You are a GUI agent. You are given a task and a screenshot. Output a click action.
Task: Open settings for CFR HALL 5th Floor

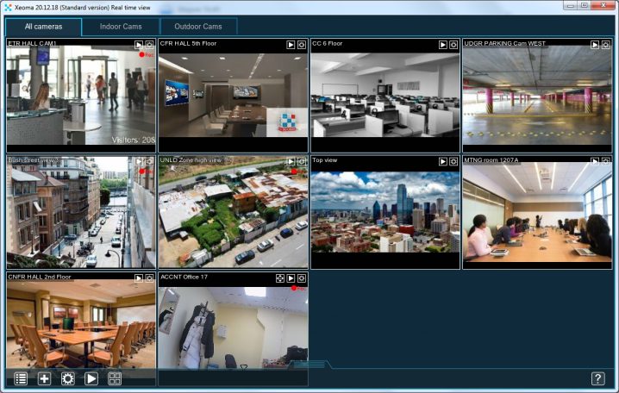(x=302, y=44)
